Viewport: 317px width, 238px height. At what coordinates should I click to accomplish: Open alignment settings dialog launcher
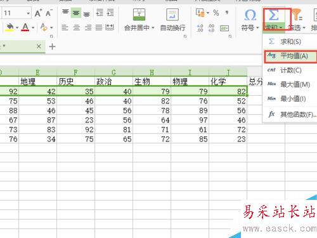pos(185,36)
